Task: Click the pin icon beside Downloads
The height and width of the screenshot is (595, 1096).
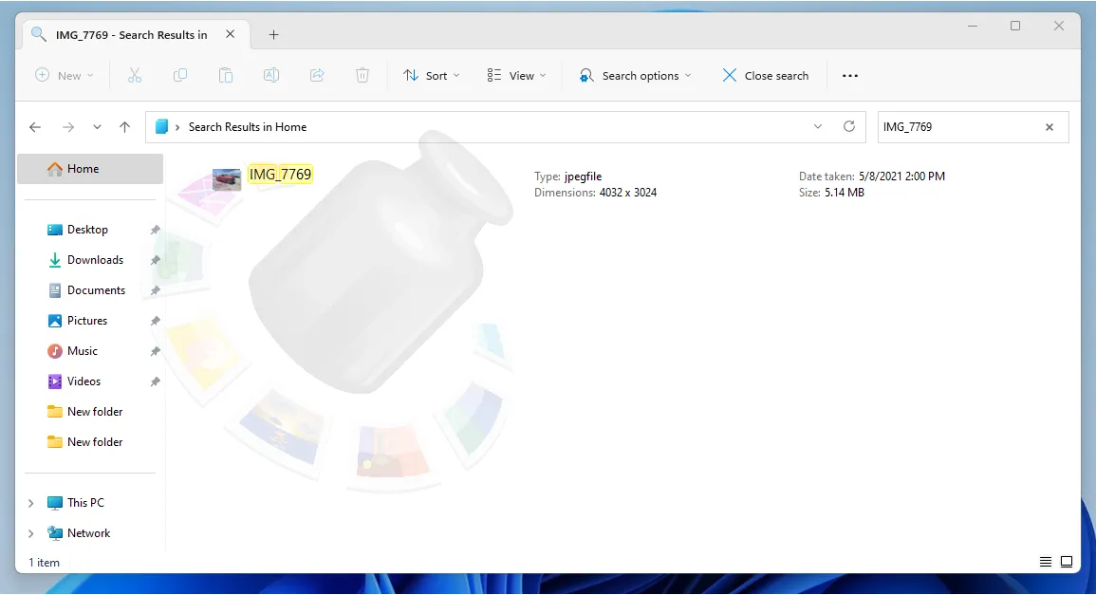Action: pos(156,260)
